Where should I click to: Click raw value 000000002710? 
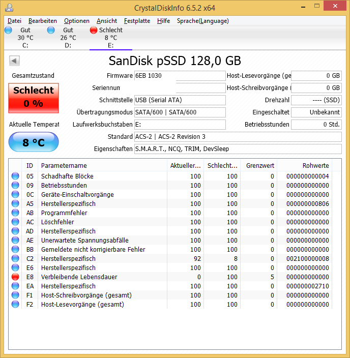click(307, 286)
